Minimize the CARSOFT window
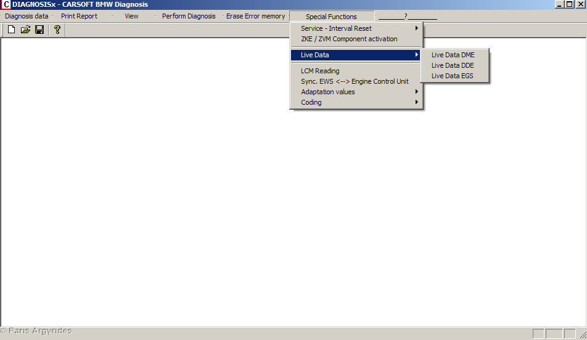 [x=559, y=4]
